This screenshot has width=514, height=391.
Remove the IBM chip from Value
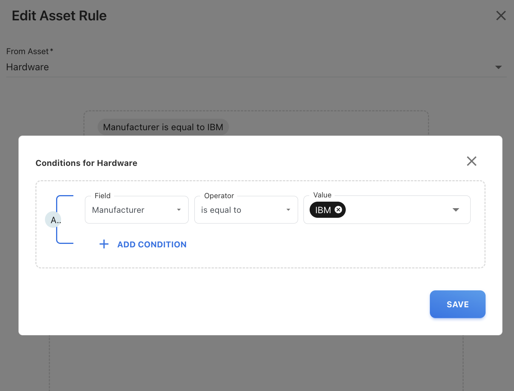coord(338,210)
